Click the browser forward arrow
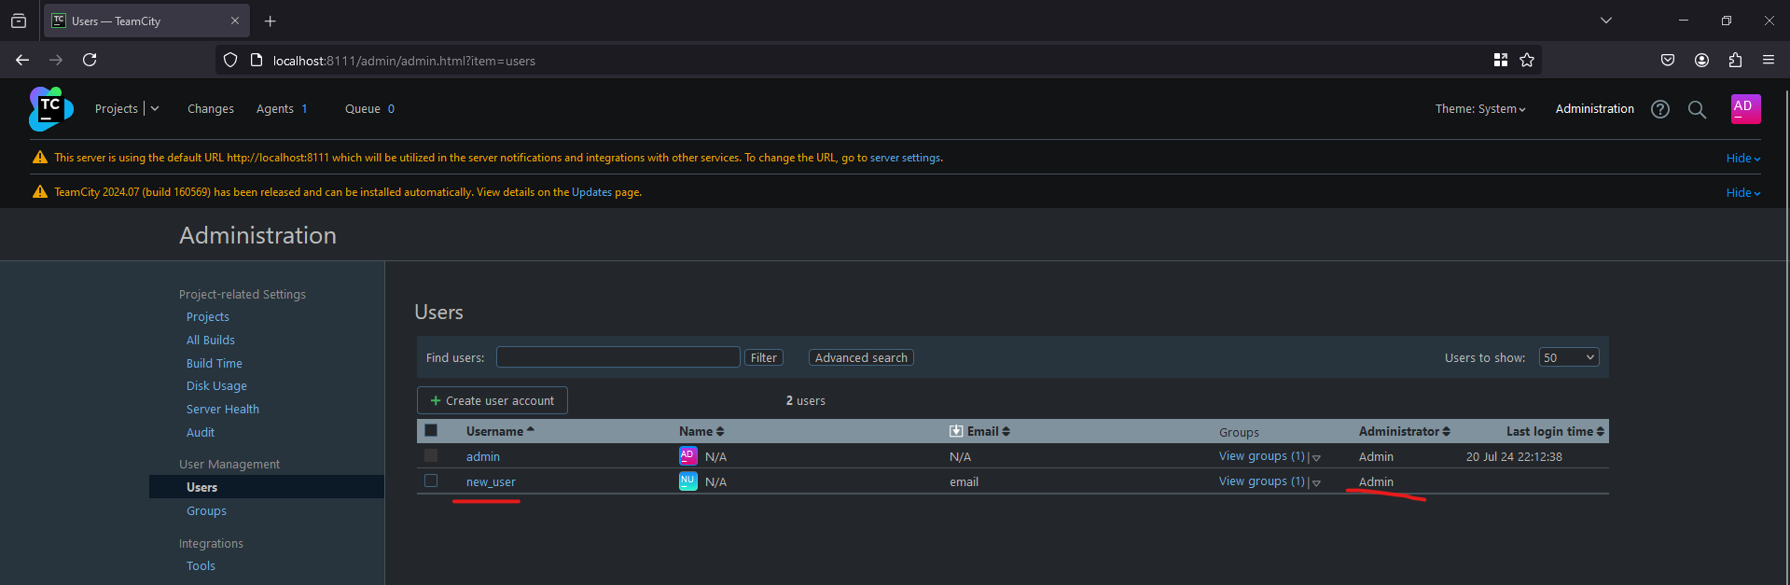Image resolution: width=1790 pixels, height=585 pixels. point(56,60)
